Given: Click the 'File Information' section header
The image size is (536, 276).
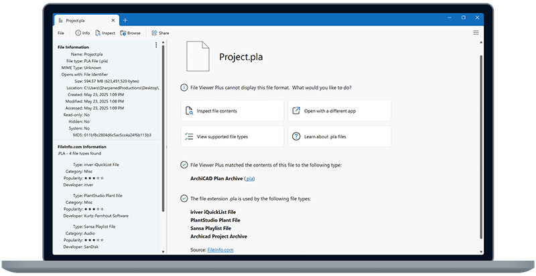Looking at the screenshot, I should pos(73,47).
